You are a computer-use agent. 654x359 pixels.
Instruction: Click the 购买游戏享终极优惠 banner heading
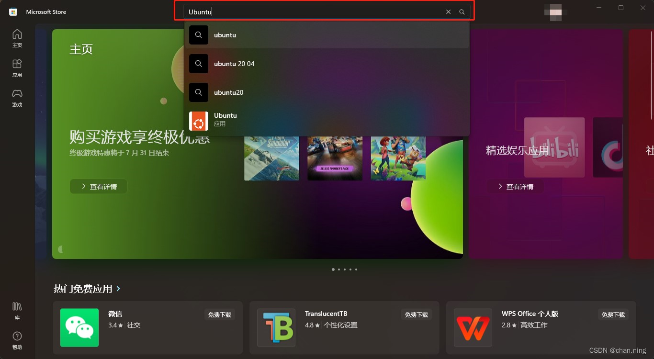(x=140, y=137)
